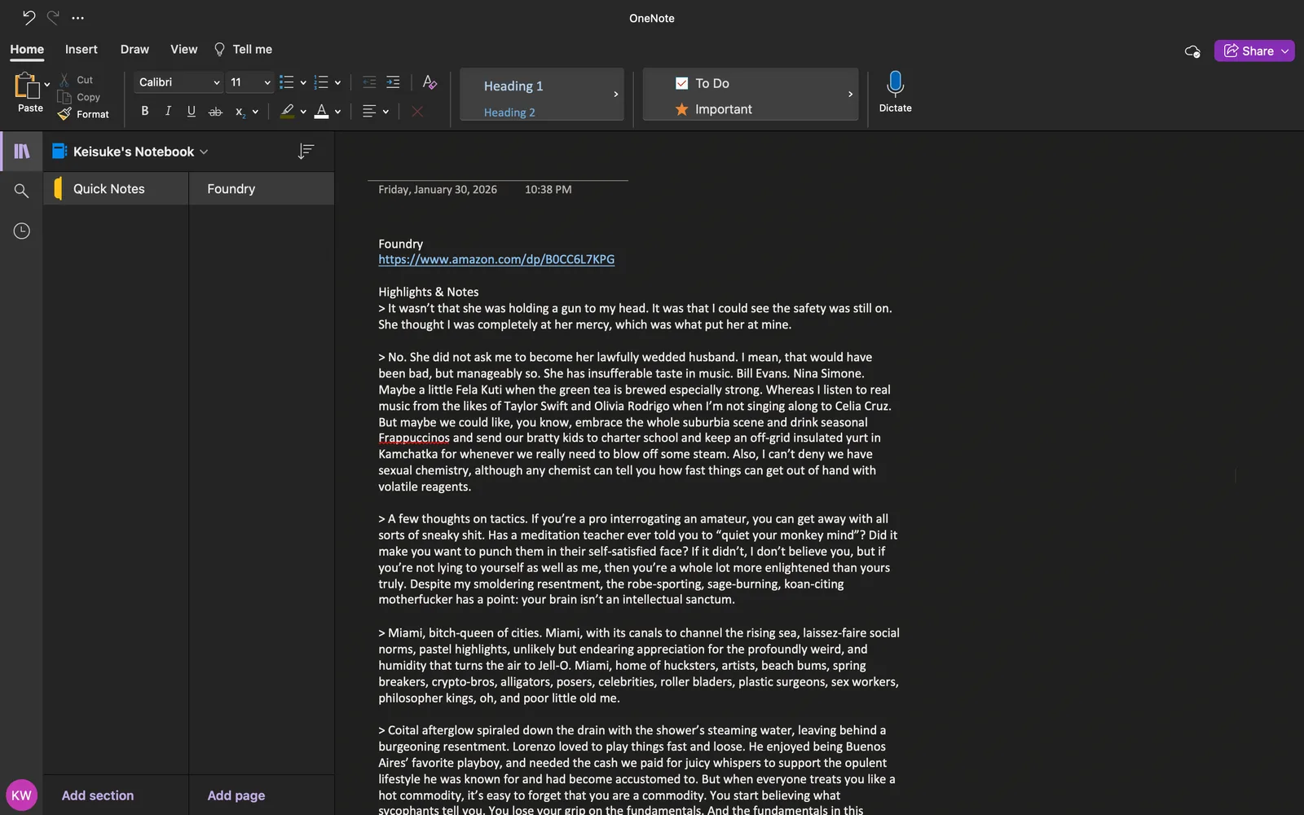Apply the Heading 1 style
This screenshot has height=815, width=1304.
pos(513,86)
